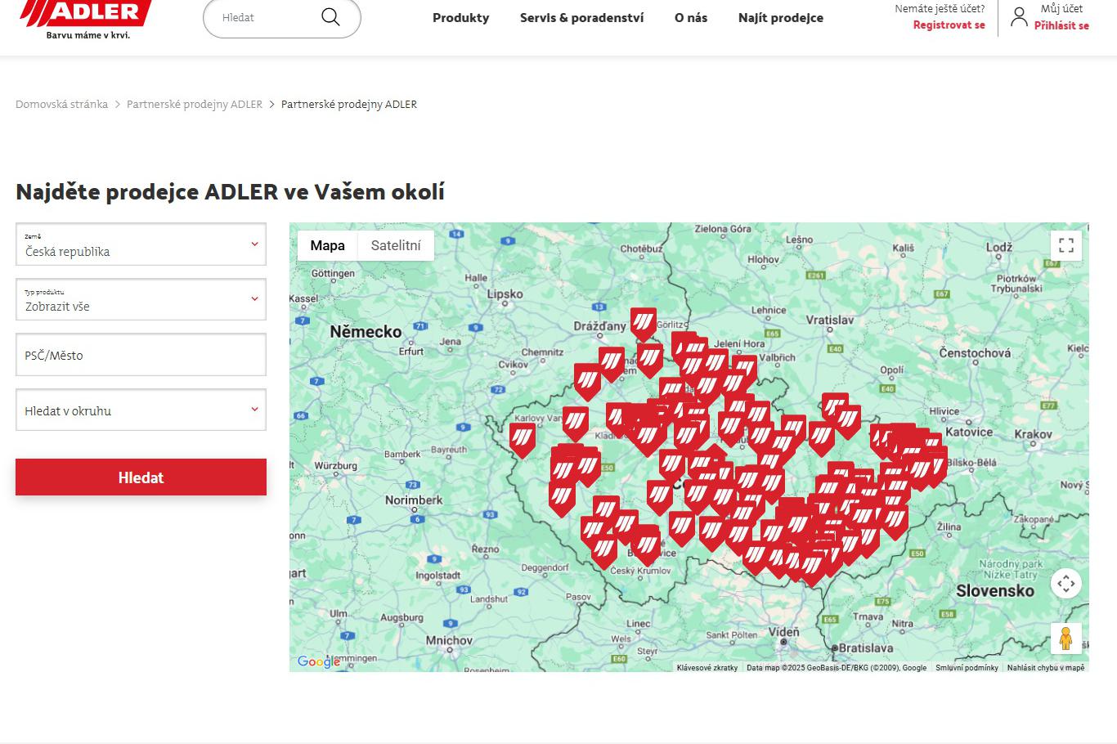Click the search magnifier icon

click(x=330, y=16)
